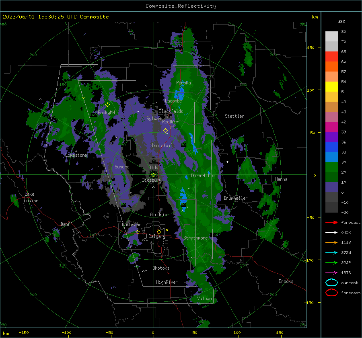The width and height of the screenshot is (362, 338).
Task: Click the Ponoka city label
Action: 183,83
